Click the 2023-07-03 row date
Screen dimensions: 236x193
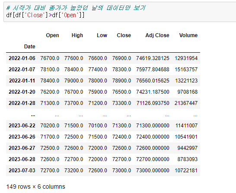pos(22,171)
